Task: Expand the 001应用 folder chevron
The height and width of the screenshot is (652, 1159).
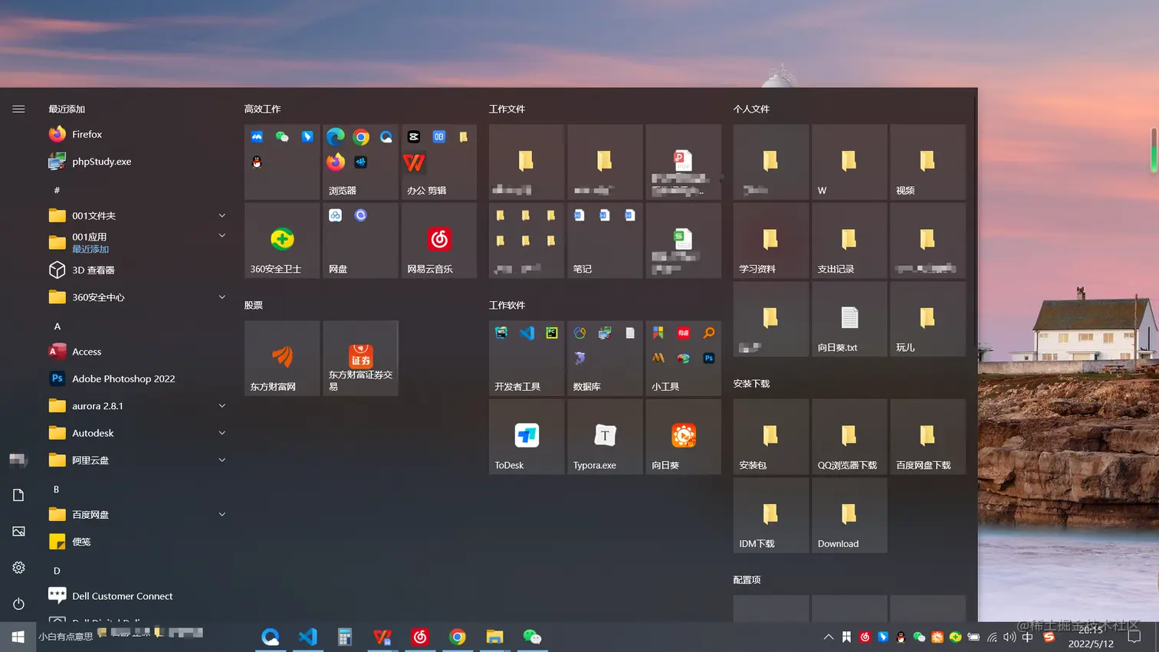Action: pos(222,236)
